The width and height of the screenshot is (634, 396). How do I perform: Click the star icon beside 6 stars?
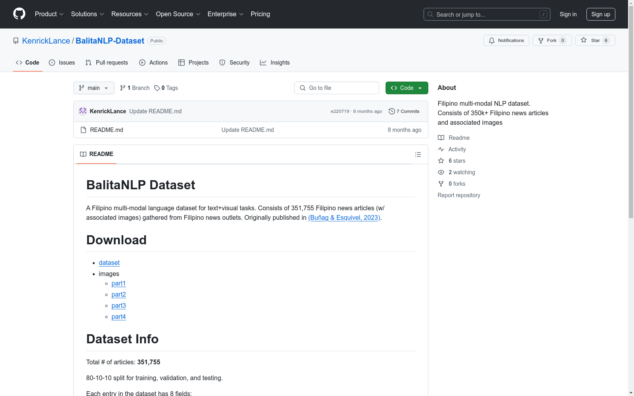coord(441,161)
